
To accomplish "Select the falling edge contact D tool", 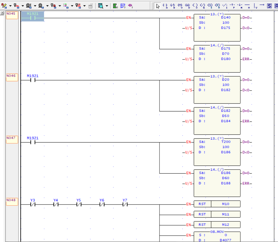I will [187, 6].
